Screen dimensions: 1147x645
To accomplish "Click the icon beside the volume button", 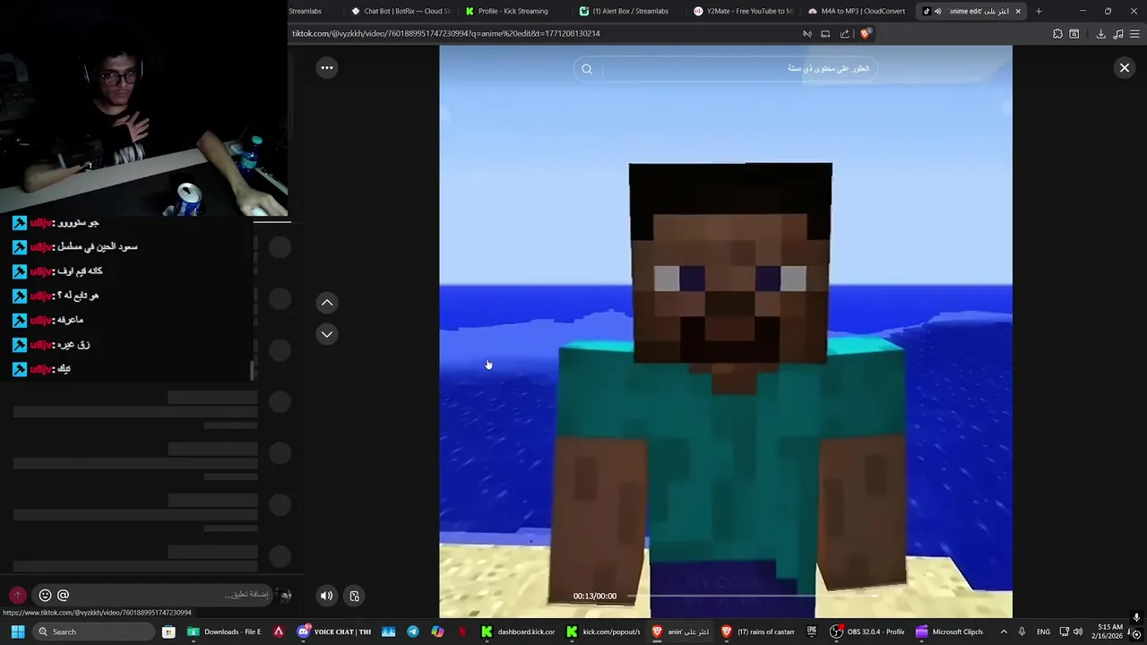I will click(355, 596).
